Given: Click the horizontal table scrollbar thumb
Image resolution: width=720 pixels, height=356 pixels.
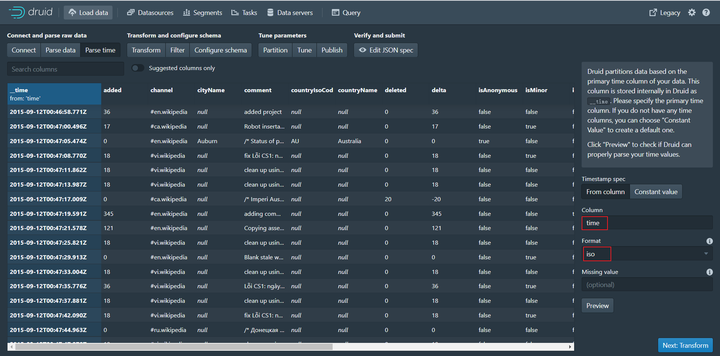Looking at the screenshot, I should pyautogui.click(x=174, y=347).
